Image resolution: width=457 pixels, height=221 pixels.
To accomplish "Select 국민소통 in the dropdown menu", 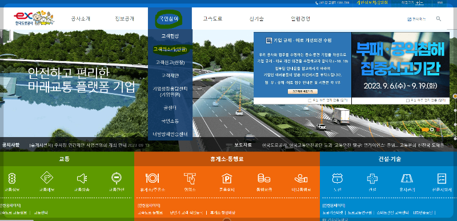I will [x=170, y=120].
